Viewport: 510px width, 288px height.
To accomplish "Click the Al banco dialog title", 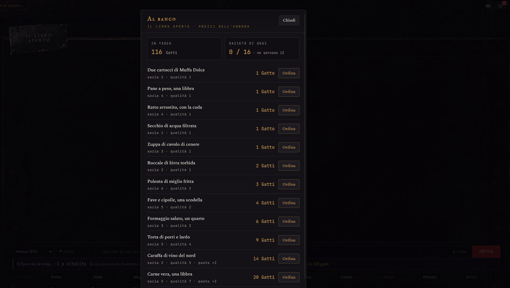I will 161,19.
